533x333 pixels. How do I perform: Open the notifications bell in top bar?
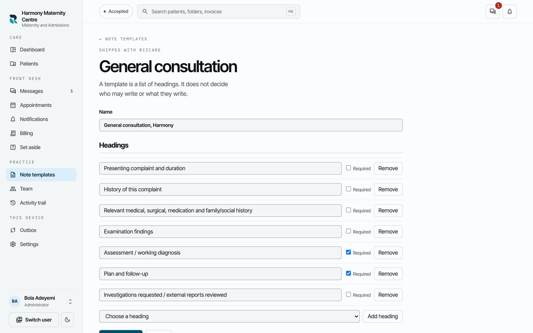[x=510, y=11]
